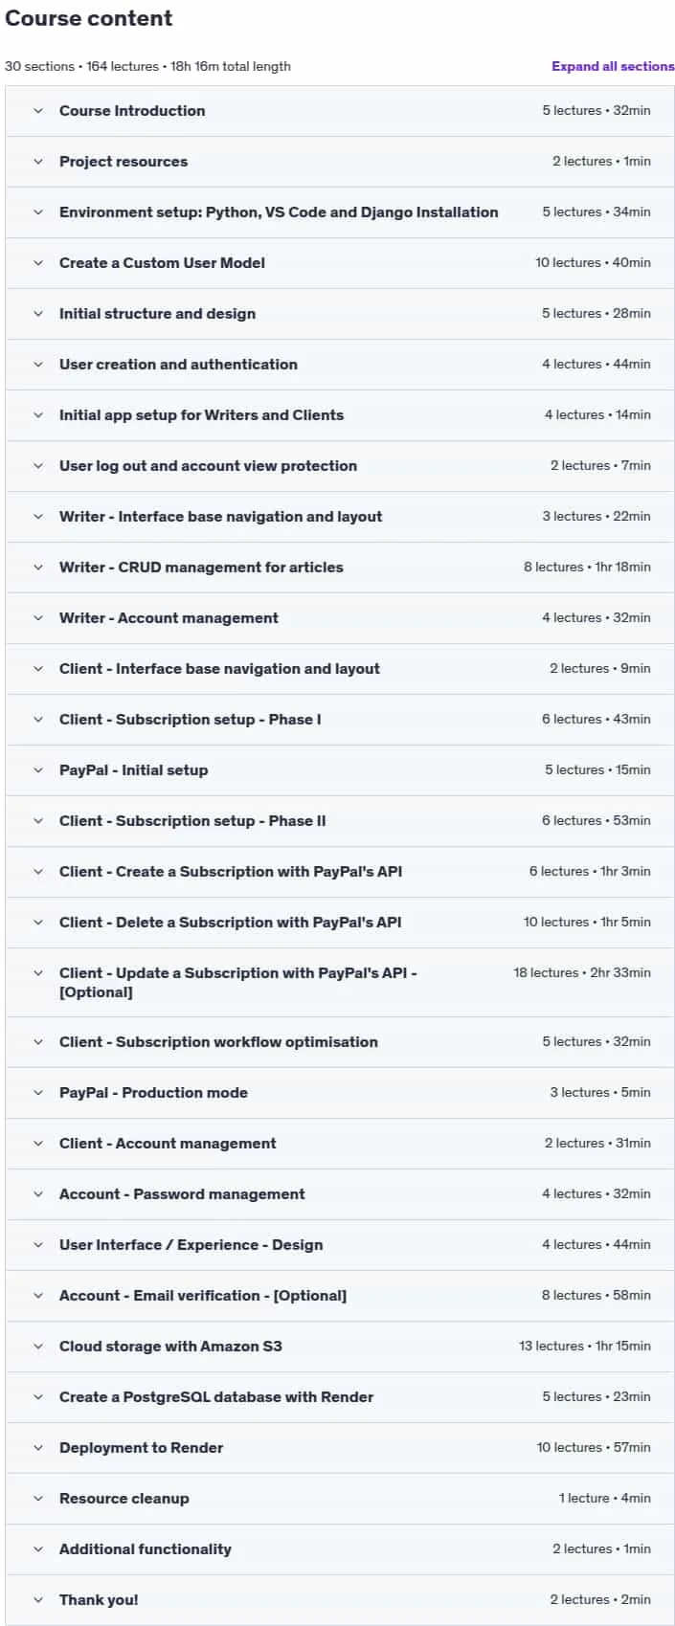Click chevron beside User Interface / Experience - Design
Image resolution: width=675 pixels, height=1626 pixels.
click(38, 1245)
